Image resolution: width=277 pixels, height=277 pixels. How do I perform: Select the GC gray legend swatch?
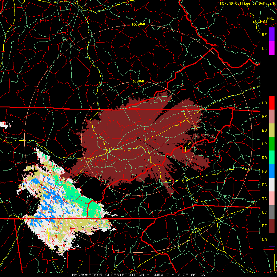click(x=272, y=212)
